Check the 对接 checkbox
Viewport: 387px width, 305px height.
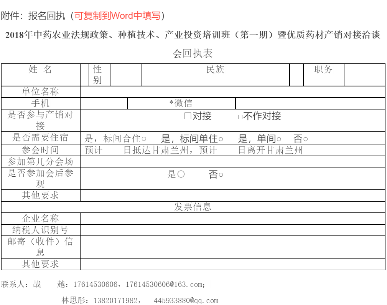point(188,116)
